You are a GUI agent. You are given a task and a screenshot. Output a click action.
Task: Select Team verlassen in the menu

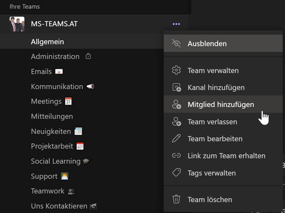[223, 122]
